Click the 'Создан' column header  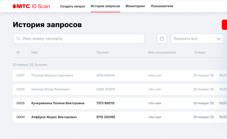coord(200,53)
